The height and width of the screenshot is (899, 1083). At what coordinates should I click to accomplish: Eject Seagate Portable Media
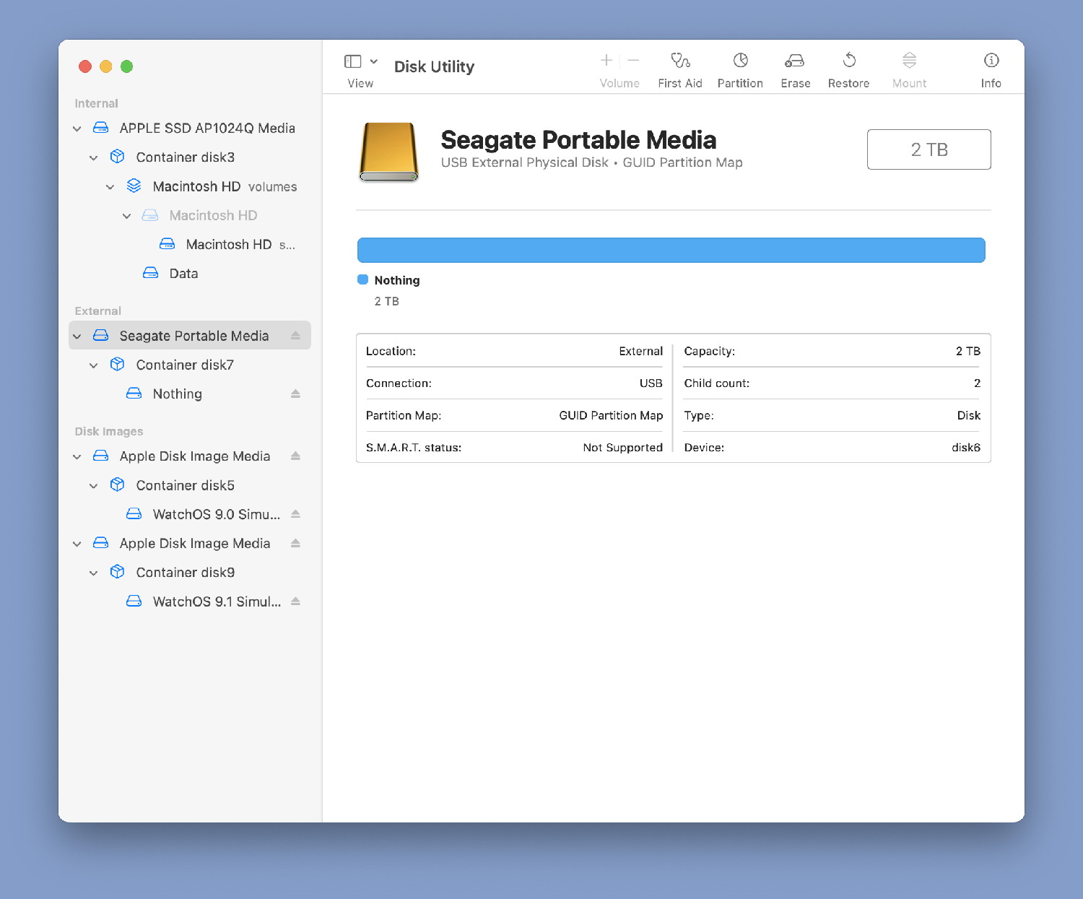coord(295,336)
